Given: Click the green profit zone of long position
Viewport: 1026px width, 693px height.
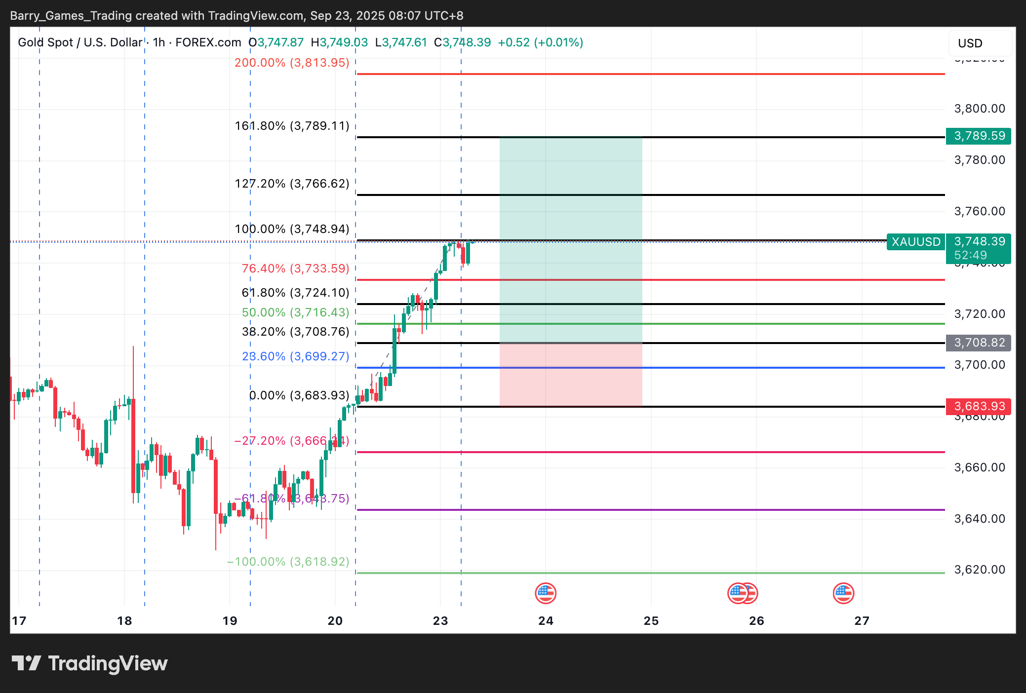Looking at the screenshot, I should tap(571, 217).
